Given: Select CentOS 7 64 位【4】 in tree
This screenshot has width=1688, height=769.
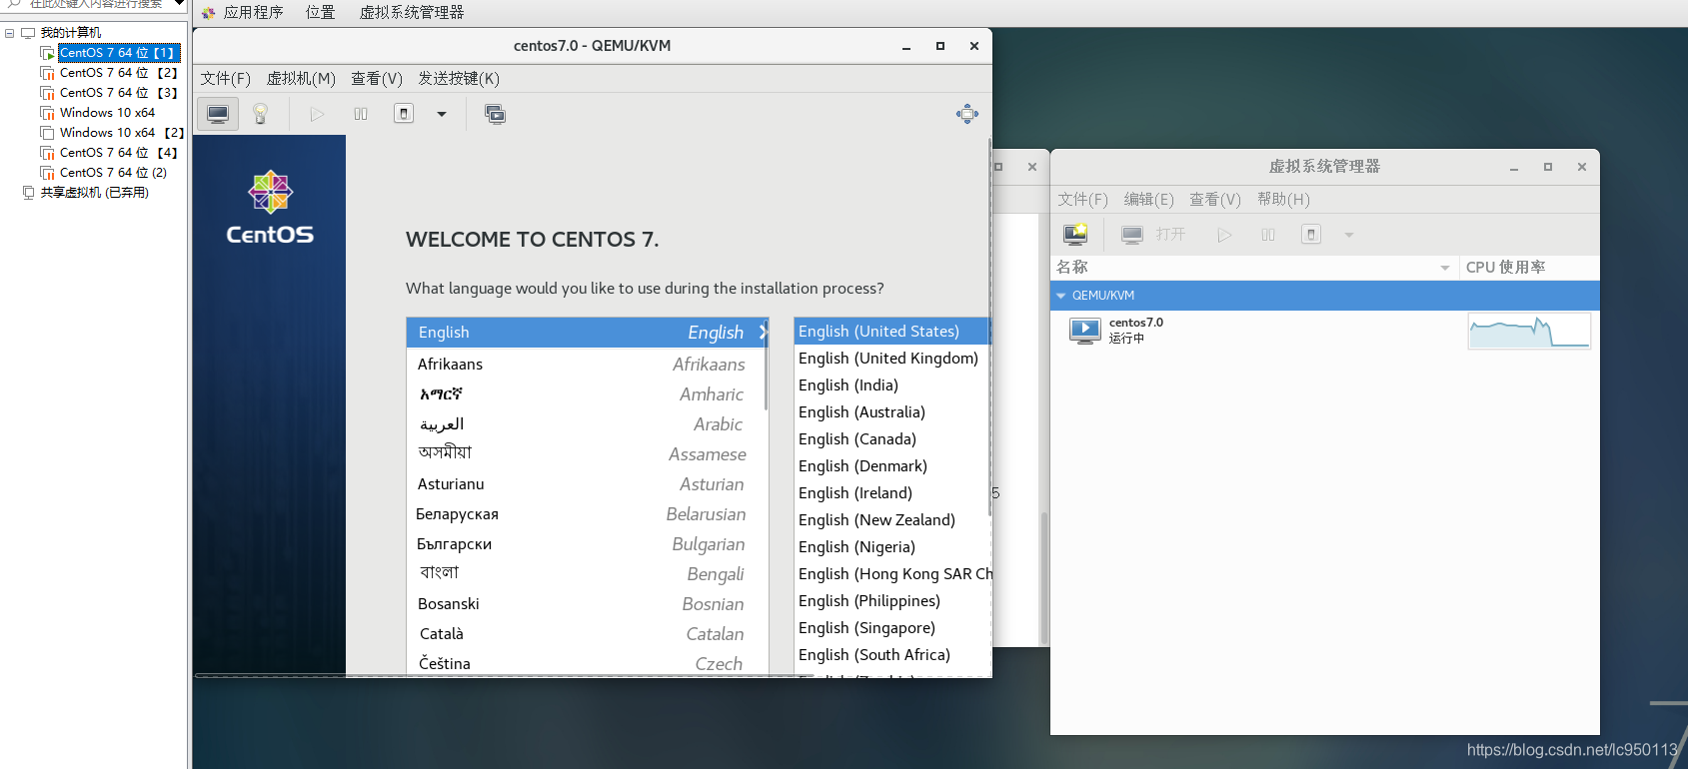Looking at the screenshot, I should pyautogui.click(x=118, y=152).
